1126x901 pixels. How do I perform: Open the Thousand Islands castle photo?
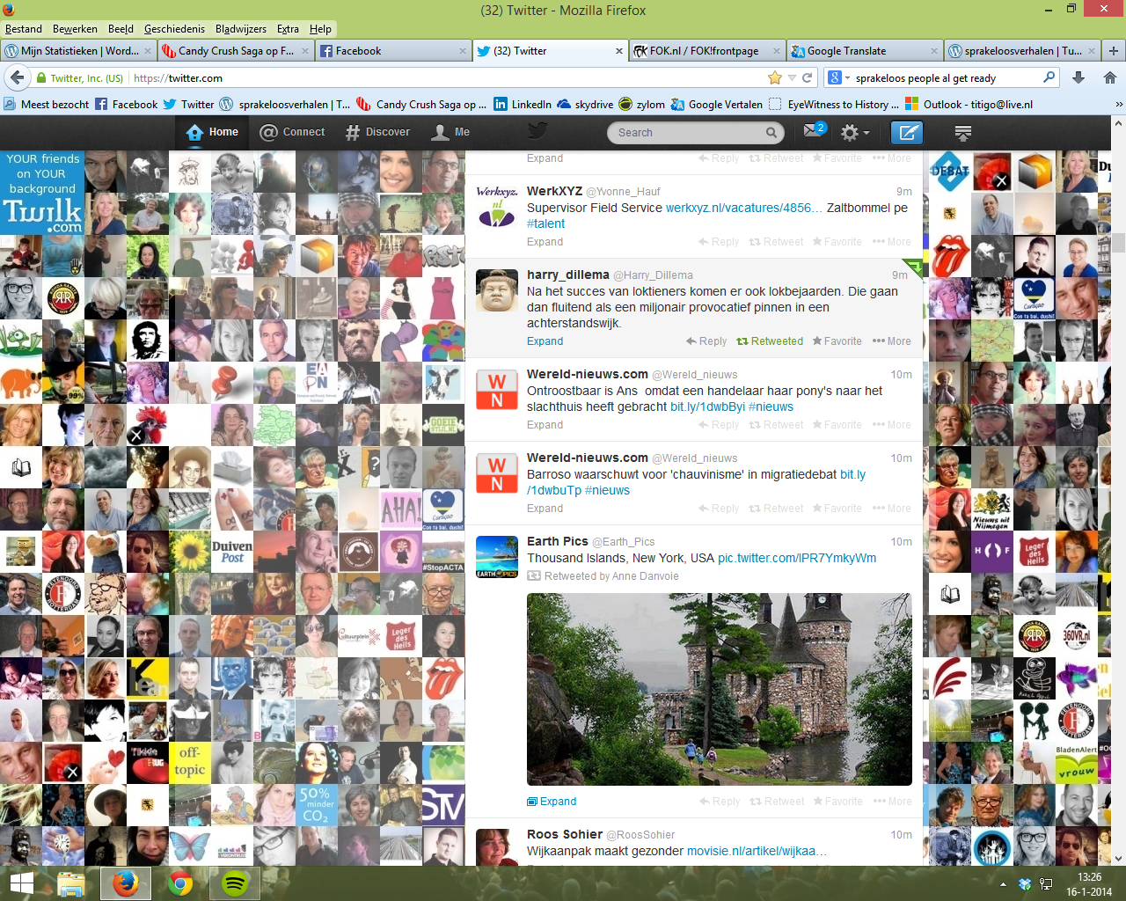click(719, 689)
